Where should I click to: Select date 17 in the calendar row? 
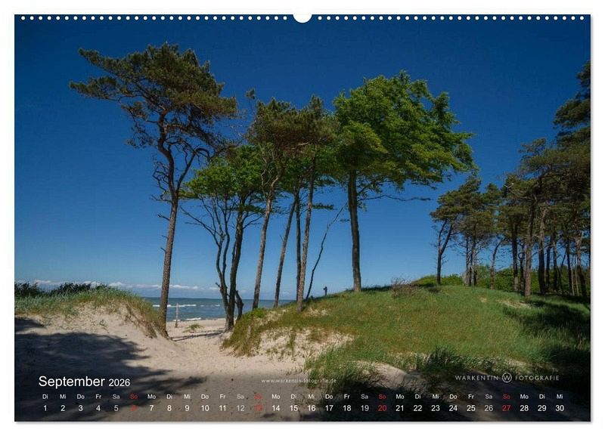click(329, 408)
